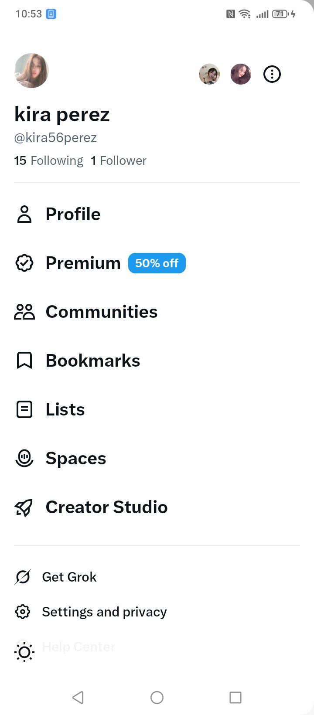Tap the Spaces microphone icon
Screen dimensions: 314x715
click(24, 458)
